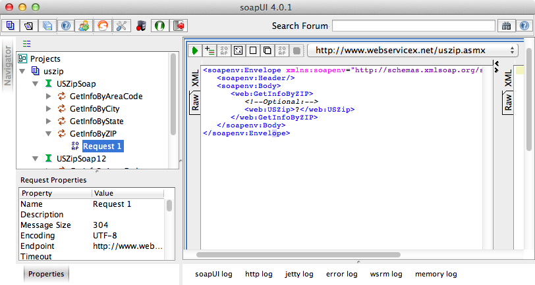Click the '<web:USZip>?</web:USZip>' line in the editor
The image size is (535, 285).
(299, 110)
